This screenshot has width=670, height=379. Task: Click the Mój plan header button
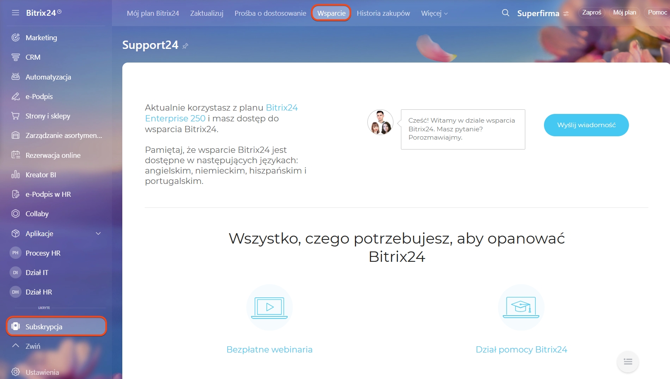click(624, 12)
